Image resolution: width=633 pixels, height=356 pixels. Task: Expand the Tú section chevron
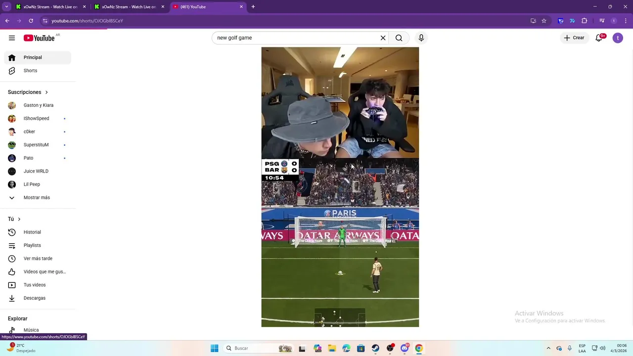point(19,219)
